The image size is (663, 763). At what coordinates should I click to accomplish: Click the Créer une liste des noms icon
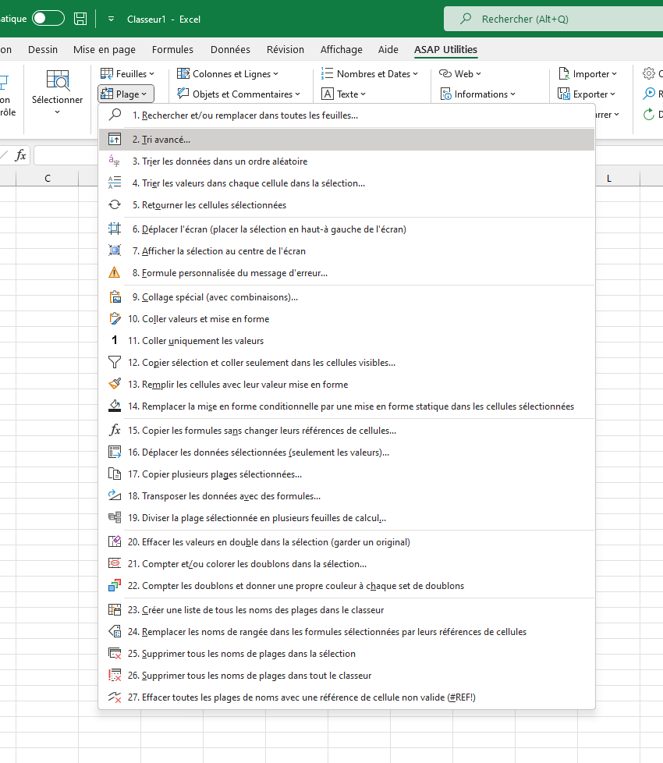pyautogui.click(x=115, y=610)
